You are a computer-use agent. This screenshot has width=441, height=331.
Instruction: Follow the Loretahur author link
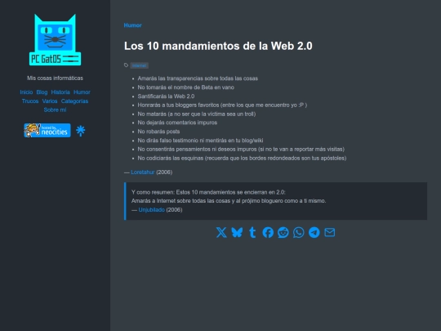tap(143, 172)
